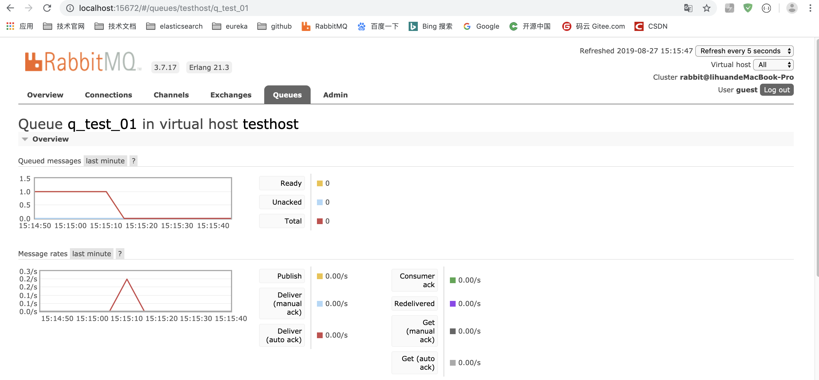Click the green Consumer ack swatch
This screenshot has height=380, width=819.
point(453,280)
